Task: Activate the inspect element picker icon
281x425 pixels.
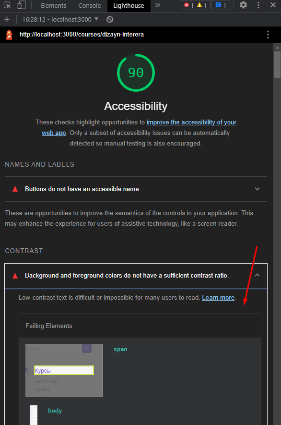Action: 7,5
